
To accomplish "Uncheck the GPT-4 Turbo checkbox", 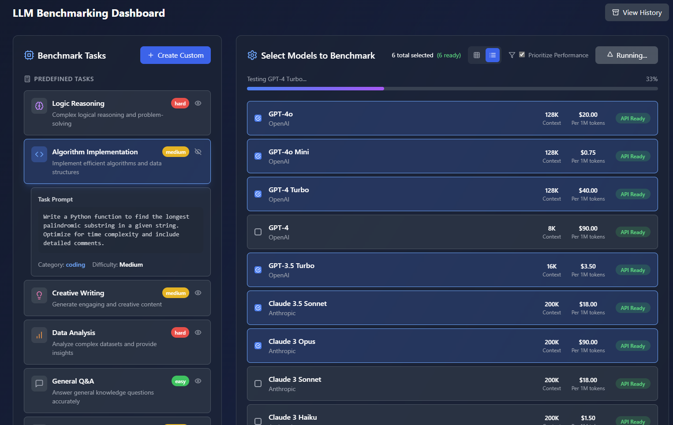I will [x=258, y=194].
